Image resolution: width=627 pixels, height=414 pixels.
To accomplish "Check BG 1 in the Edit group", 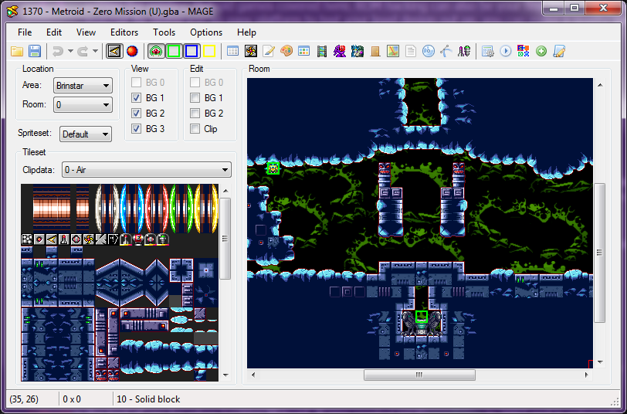I will pos(195,97).
